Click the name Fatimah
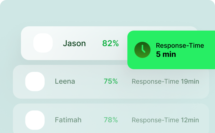215x133 pixels. coord(68,120)
